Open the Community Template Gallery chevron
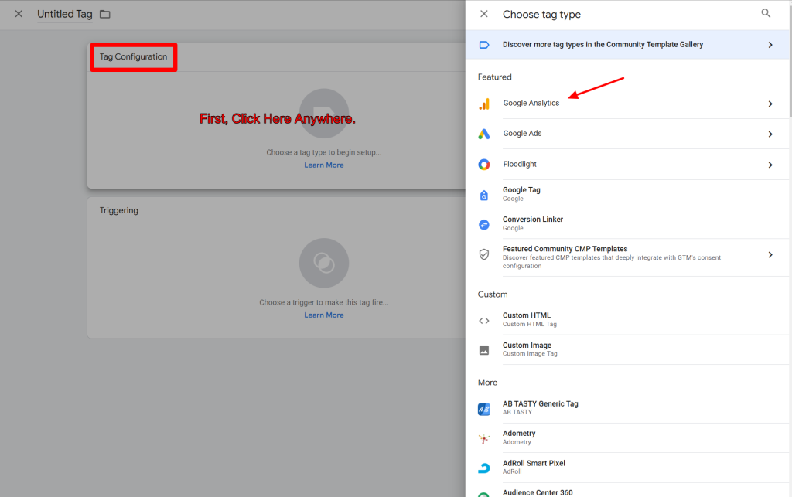This screenshot has width=792, height=497. click(x=770, y=44)
